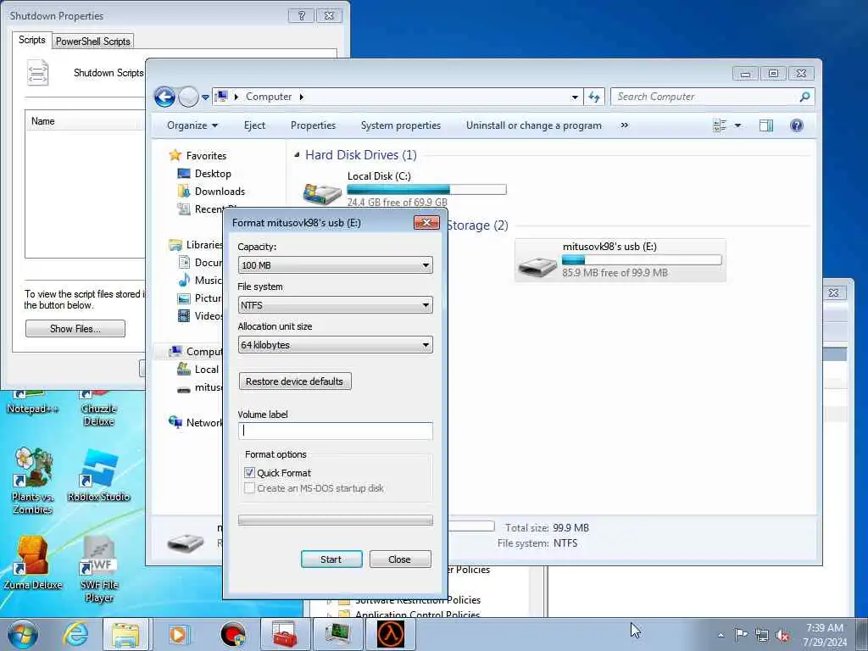Open the Organize menu
This screenshot has height=651, width=868.
pos(192,125)
